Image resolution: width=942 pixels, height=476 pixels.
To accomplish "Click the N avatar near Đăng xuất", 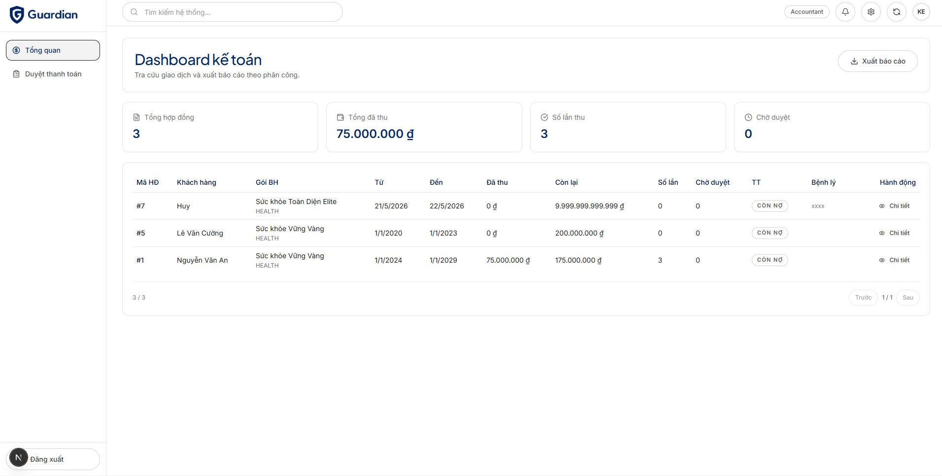I will (x=19, y=458).
